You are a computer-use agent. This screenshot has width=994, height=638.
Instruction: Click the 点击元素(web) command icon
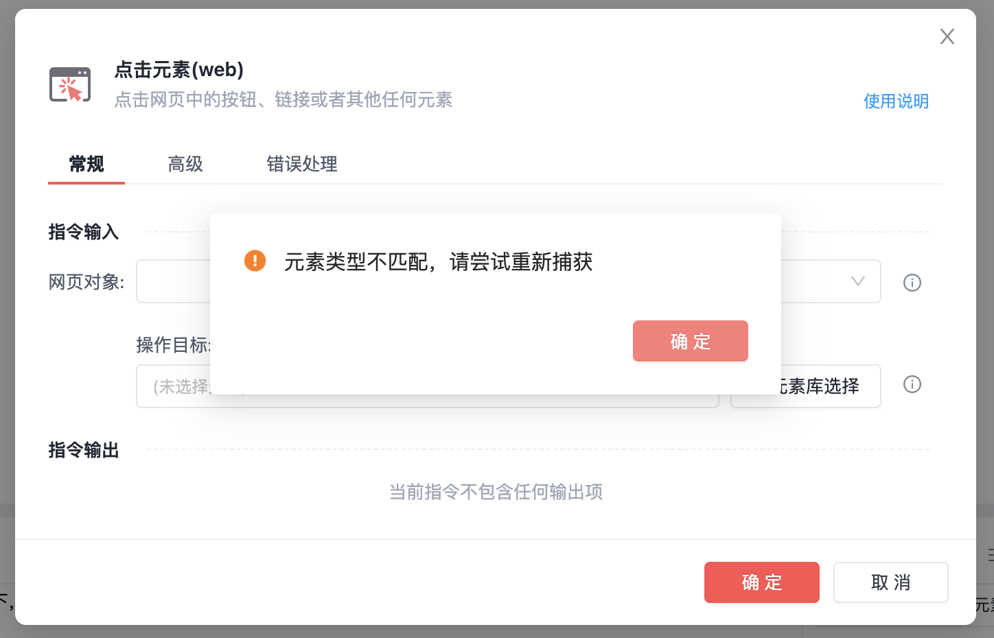click(70, 85)
